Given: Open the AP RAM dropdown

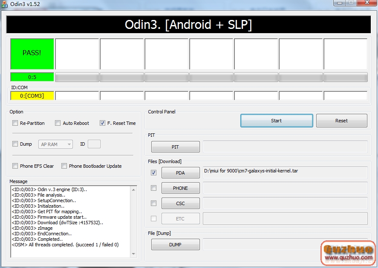Looking at the screenshot, I should [55, 144].
